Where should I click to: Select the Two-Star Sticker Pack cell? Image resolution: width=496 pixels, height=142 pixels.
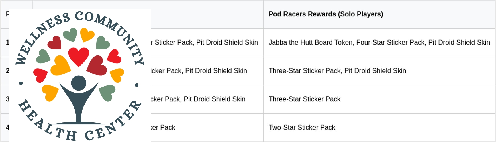tap(302, 128)
